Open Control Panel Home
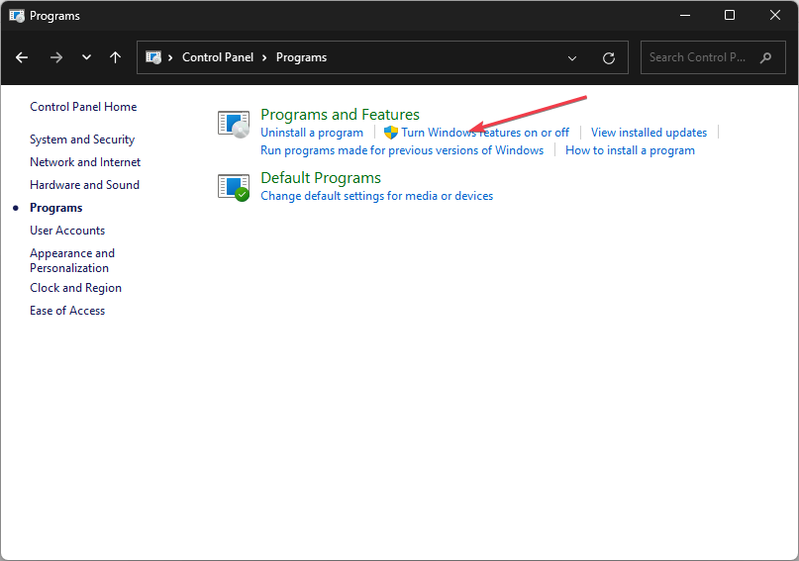 tap(83, 107)
